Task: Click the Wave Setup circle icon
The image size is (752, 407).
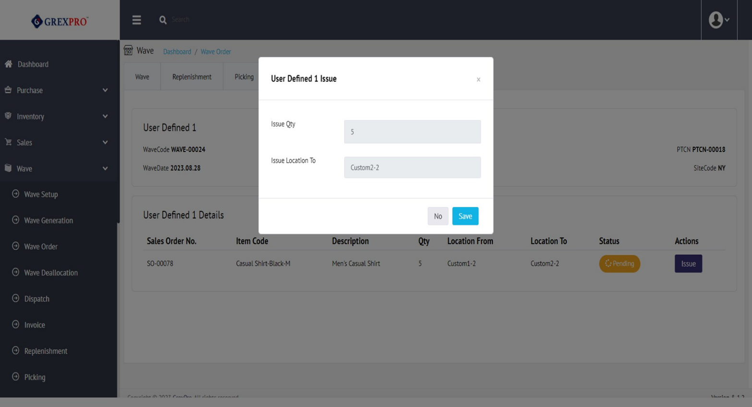Action: pos(15,194)
